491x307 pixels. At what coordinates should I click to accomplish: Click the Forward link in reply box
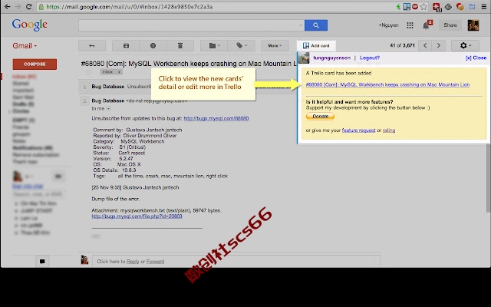(x=155, y=262)
